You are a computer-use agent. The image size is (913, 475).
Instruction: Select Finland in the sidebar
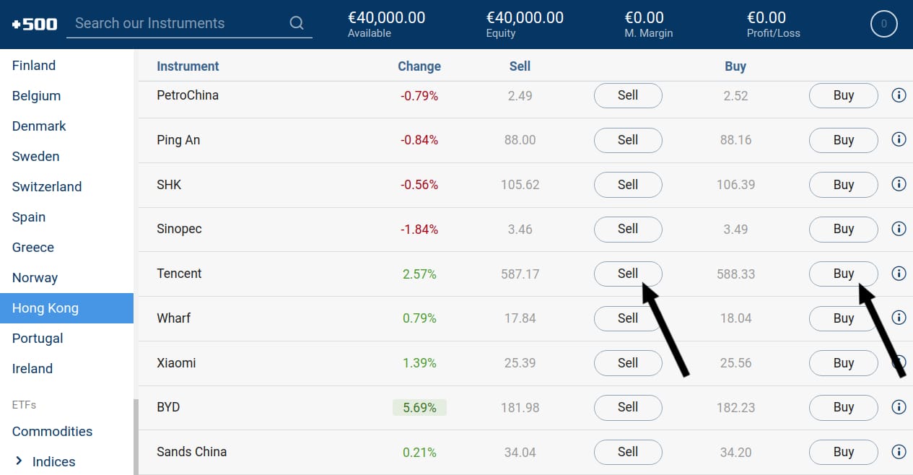[34, 66]
